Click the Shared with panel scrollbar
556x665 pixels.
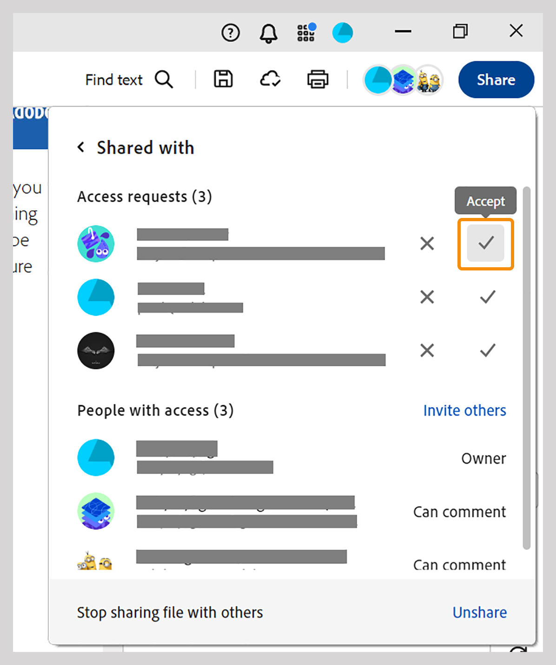tap(526, 367)
